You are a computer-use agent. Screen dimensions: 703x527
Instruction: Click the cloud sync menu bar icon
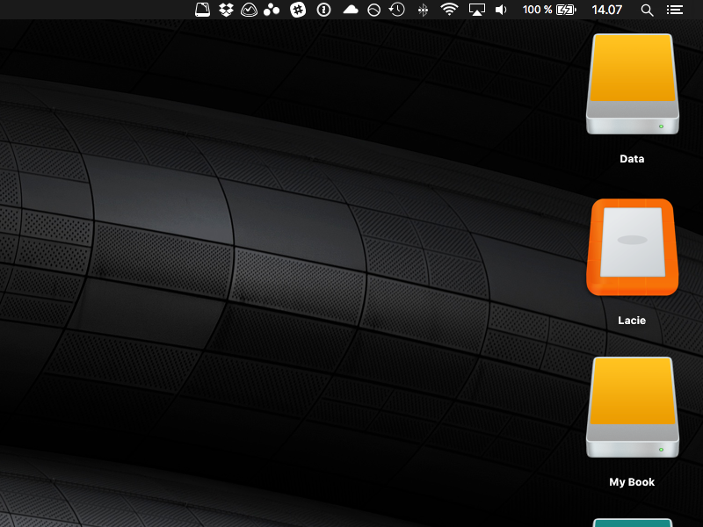pyautogui.click(x=351, y=10)
